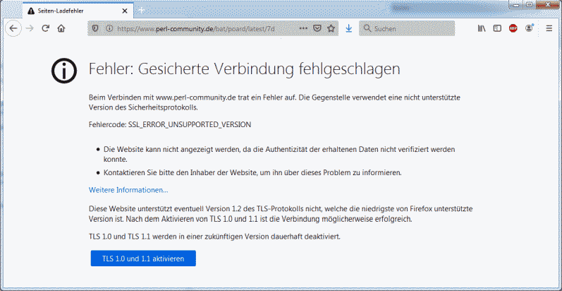Open a new tab with the plus button
562x291 pixels.
141,11
